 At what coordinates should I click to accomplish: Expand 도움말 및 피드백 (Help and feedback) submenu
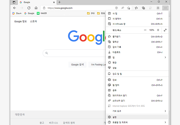(137, 122)
